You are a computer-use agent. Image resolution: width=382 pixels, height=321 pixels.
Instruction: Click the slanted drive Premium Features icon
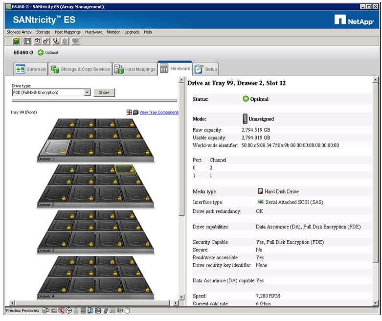click(105, 311)
